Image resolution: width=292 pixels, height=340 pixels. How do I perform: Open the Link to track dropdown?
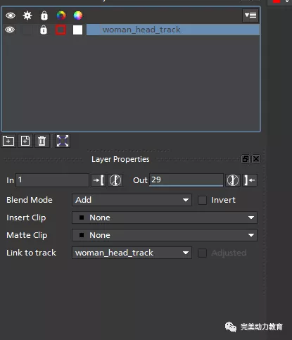[132, 253]
